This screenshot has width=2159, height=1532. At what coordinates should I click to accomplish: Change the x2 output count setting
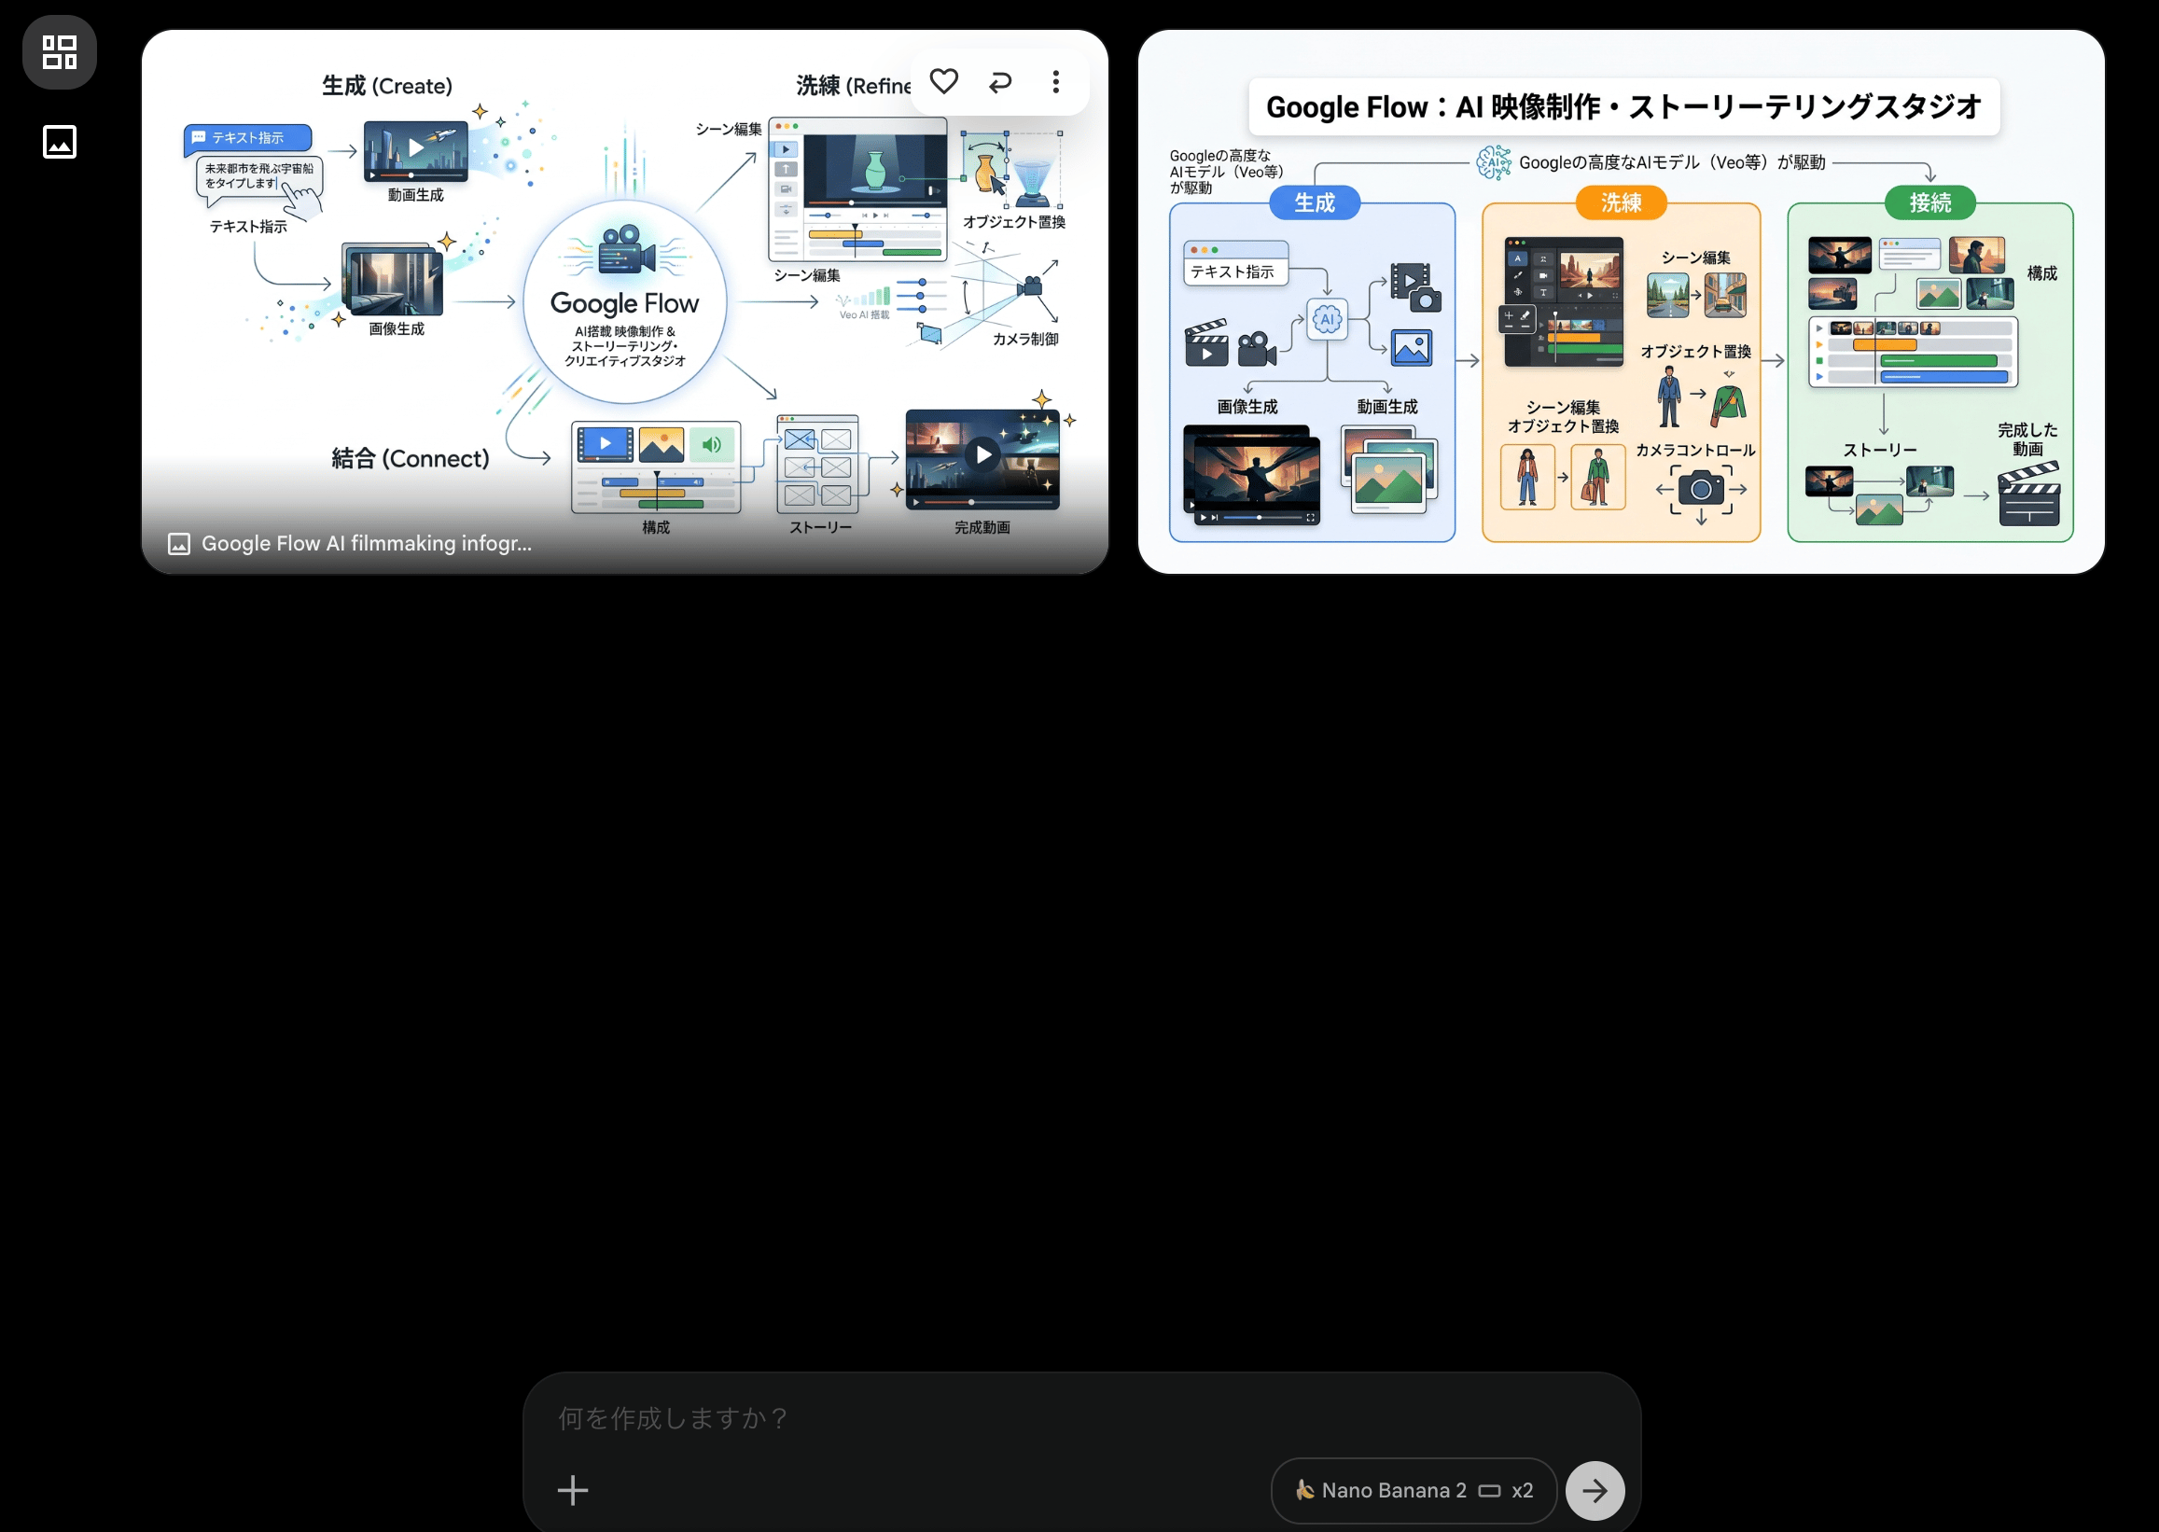pyautogui.click(x=1523, y=1491)
